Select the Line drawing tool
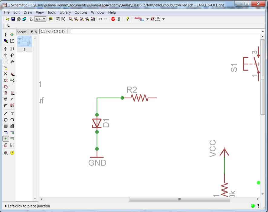268x212 pixels. click(6, 113)
